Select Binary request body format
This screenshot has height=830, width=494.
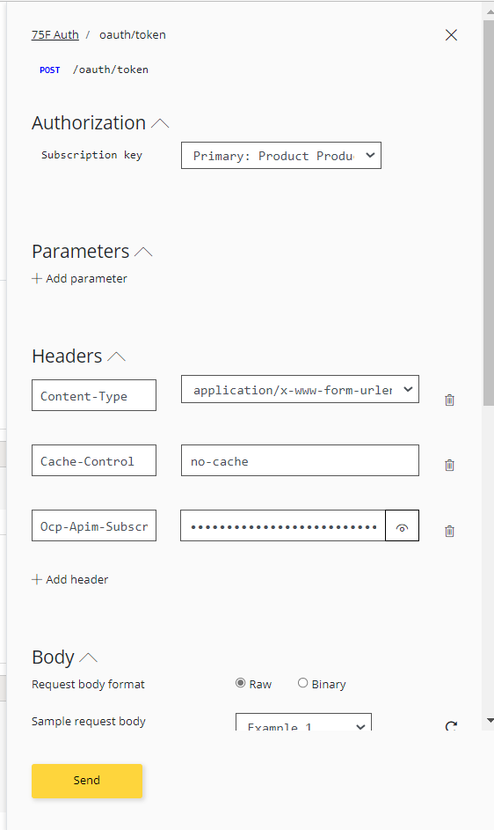click(302, 683)
